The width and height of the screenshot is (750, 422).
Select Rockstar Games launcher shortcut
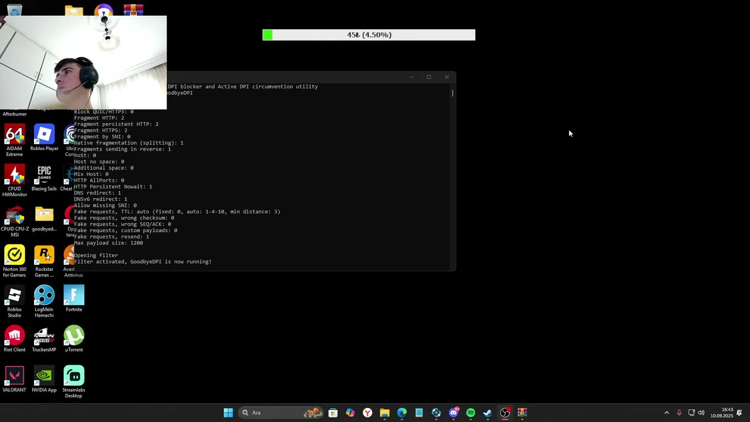44,261
